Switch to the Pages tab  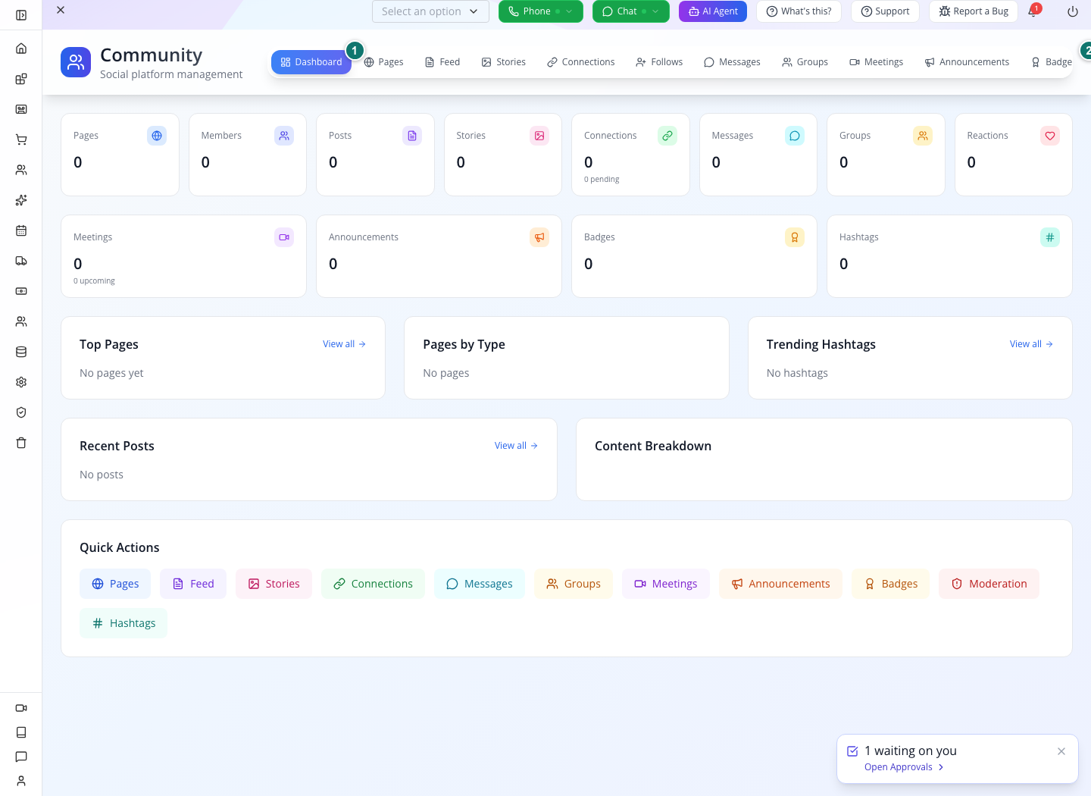(x=383, y=62)
